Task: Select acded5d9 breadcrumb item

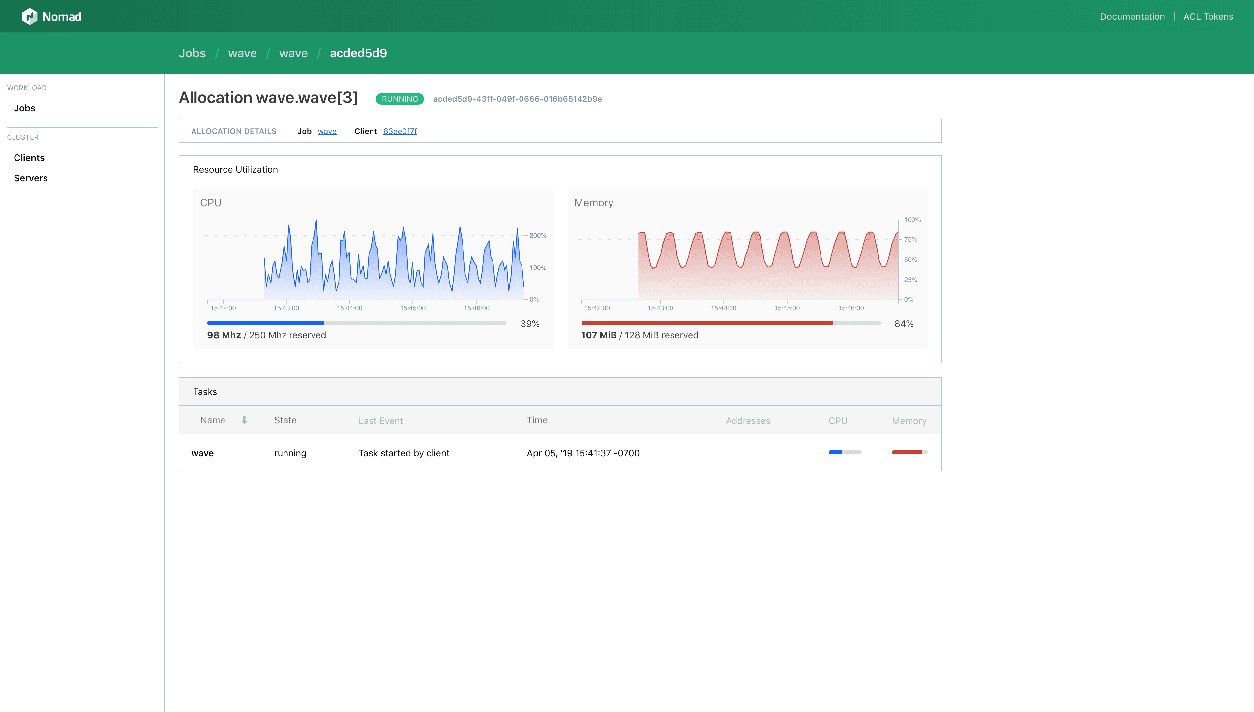Action: pos(358,53)
